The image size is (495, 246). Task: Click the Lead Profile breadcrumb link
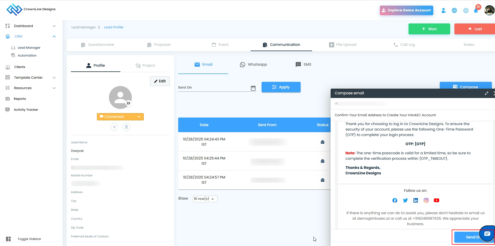pos(114,27)
